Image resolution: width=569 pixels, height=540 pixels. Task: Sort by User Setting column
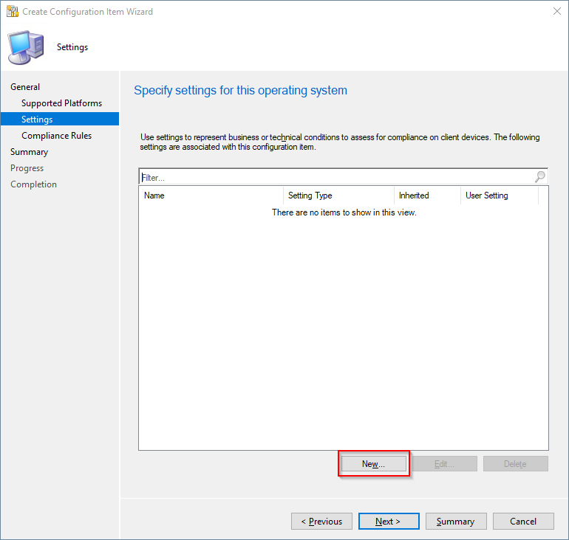(x=500, y=195)
